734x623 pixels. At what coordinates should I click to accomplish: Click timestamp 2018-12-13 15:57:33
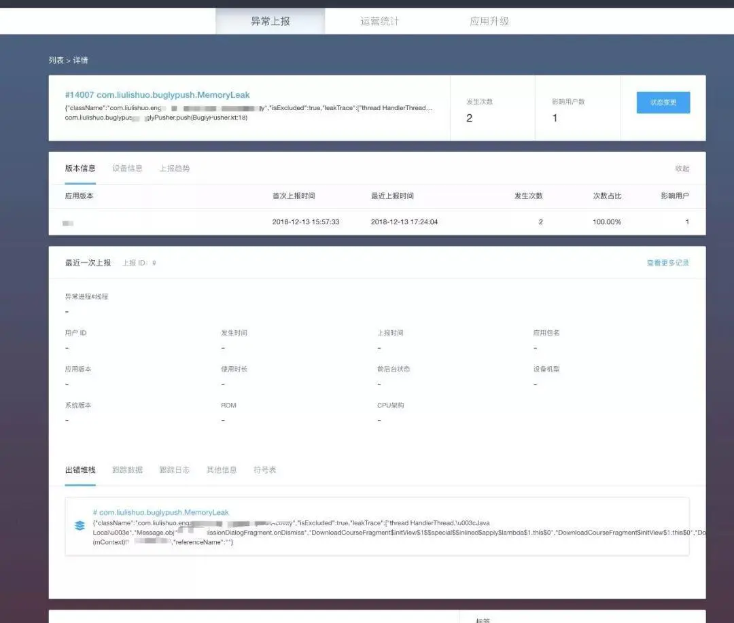pos(306,222)
